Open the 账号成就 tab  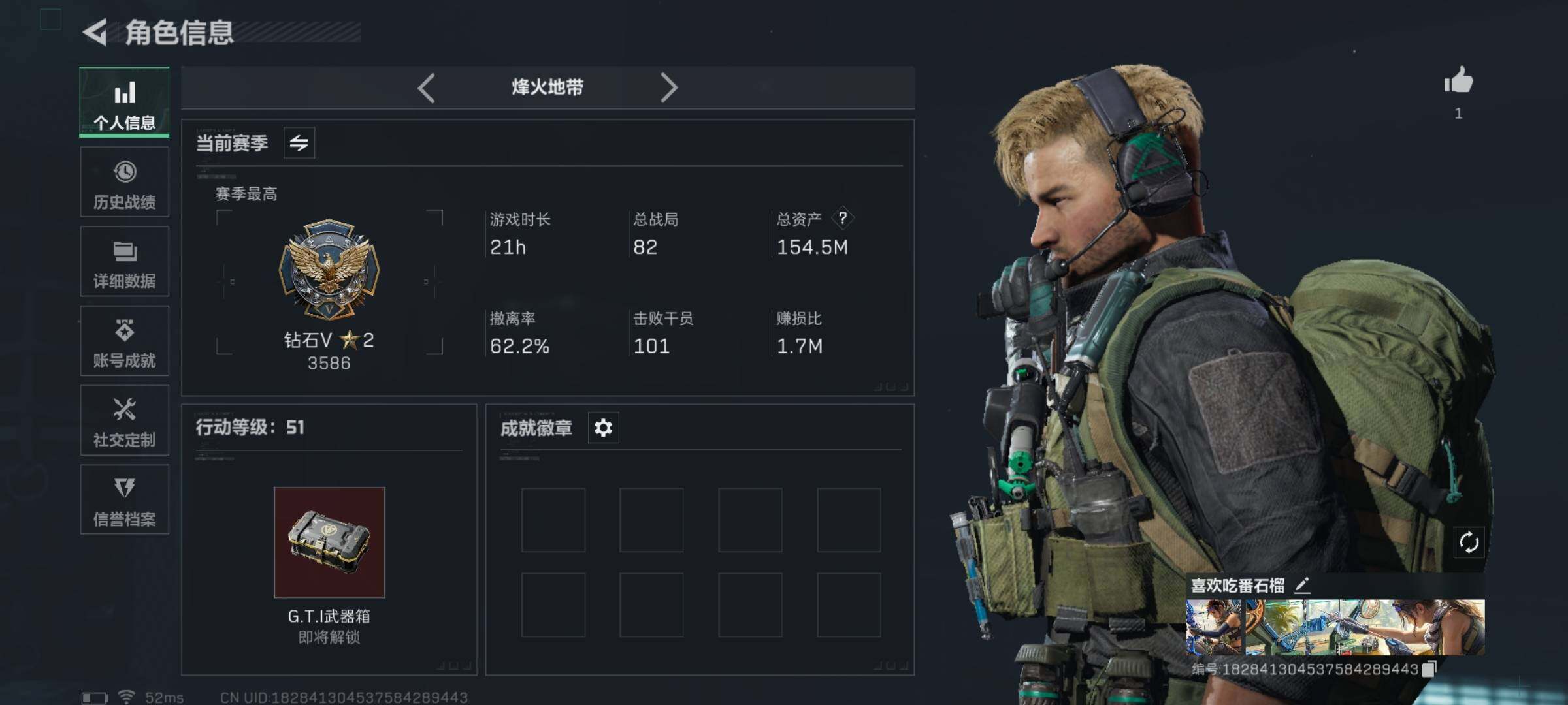[124, 341]
